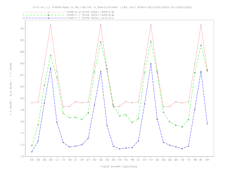Click y-axis tick label 32
226x174 pixels.
click(x=22, y=28)
